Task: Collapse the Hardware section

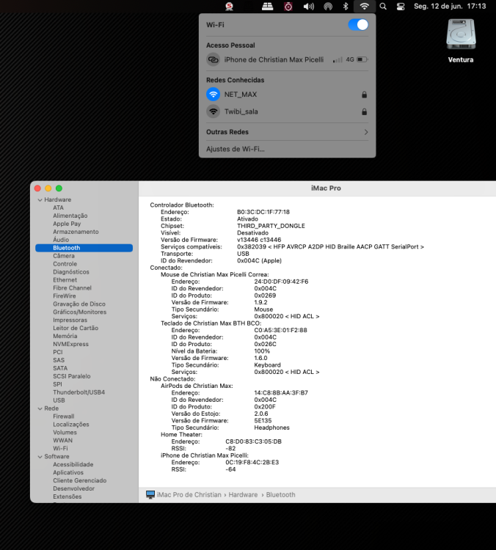Action: (x=40, y=199)
